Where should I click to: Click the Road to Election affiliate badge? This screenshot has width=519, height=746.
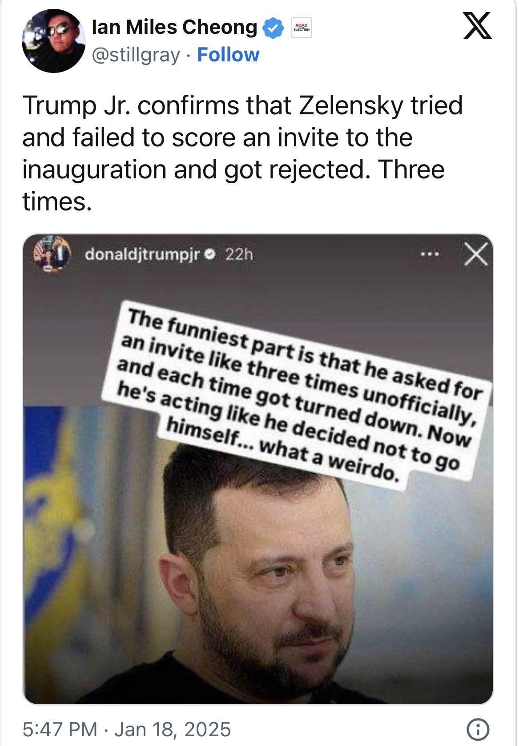tap(302, 28)
